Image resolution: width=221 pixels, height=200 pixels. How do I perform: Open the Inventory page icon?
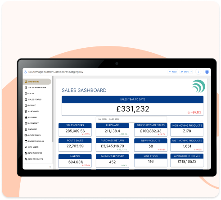26,123
